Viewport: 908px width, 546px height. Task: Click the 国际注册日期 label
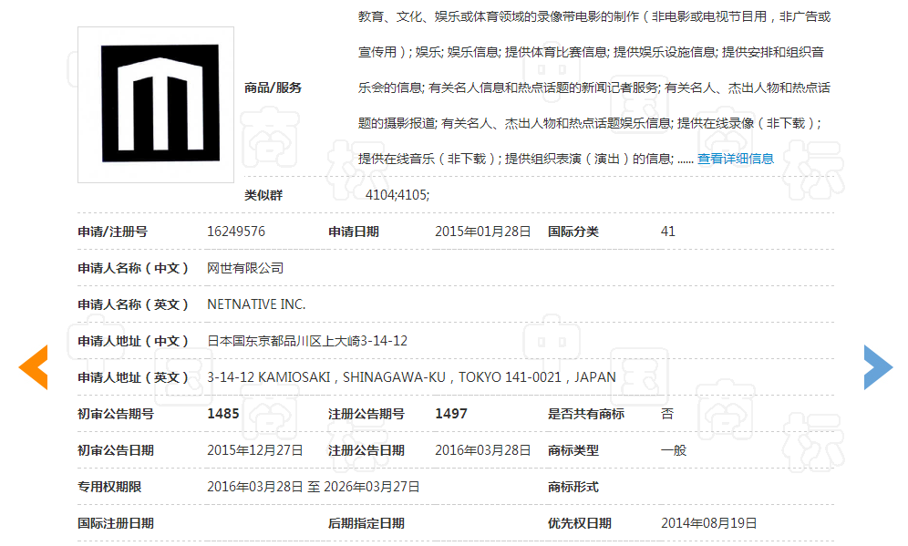[116, 523]
